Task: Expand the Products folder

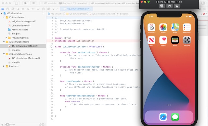Action: (x=4, y=66)
